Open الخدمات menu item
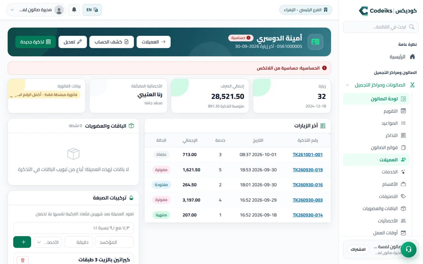Screen dimensions: 423x264 pos(376,172)
